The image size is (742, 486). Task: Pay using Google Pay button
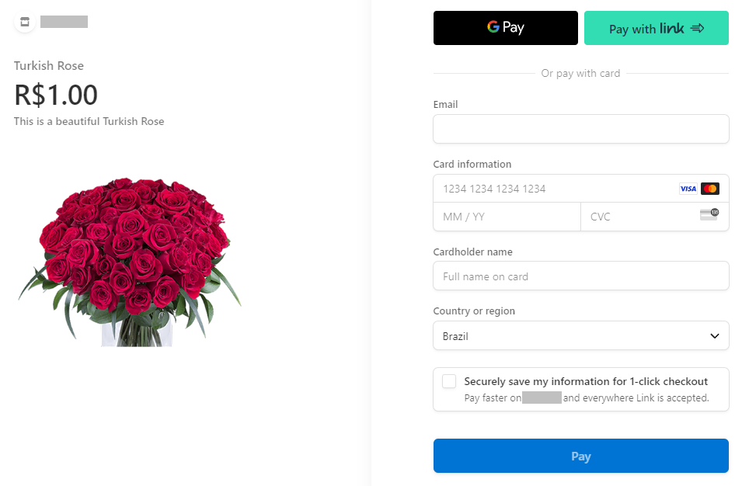tap(505, 28)
